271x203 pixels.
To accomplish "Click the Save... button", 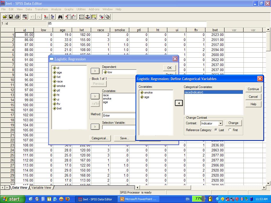I will (124, 138).
